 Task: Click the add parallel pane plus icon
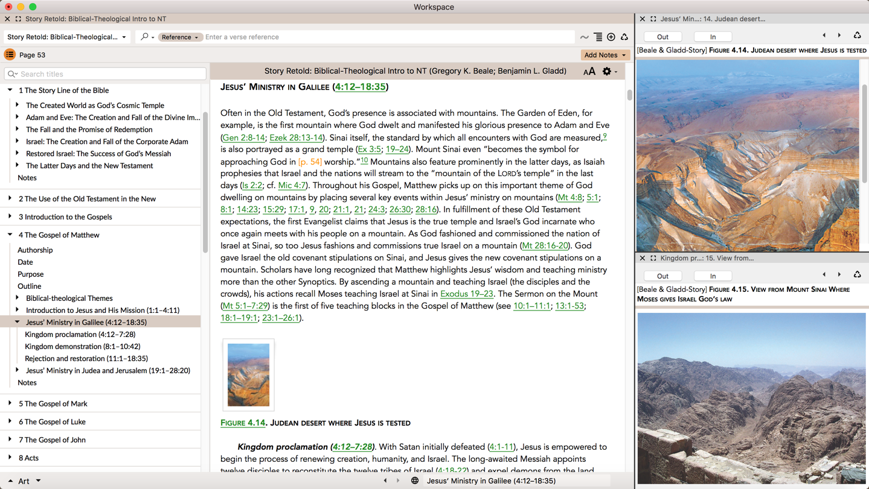[x=611, y=37]
